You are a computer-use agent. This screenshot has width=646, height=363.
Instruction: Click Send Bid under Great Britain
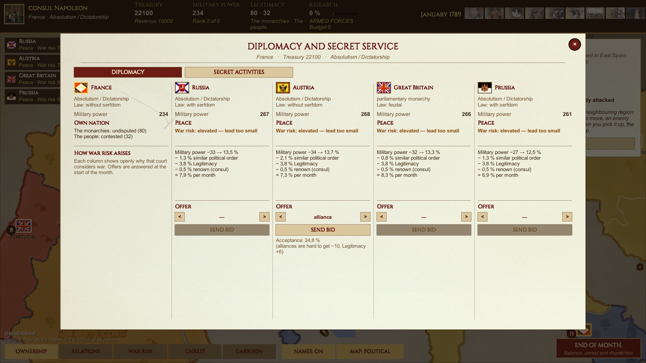pyautogui.click(x=424, y=230)
